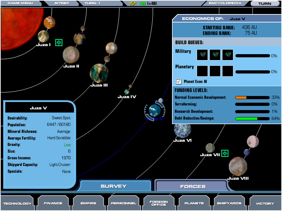Switch to the Survey tab
This screenshot has width=282, height=211.
[x=114, y=186]
